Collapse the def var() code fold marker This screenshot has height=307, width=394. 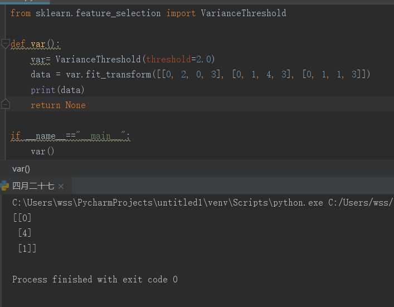[5, 44]
